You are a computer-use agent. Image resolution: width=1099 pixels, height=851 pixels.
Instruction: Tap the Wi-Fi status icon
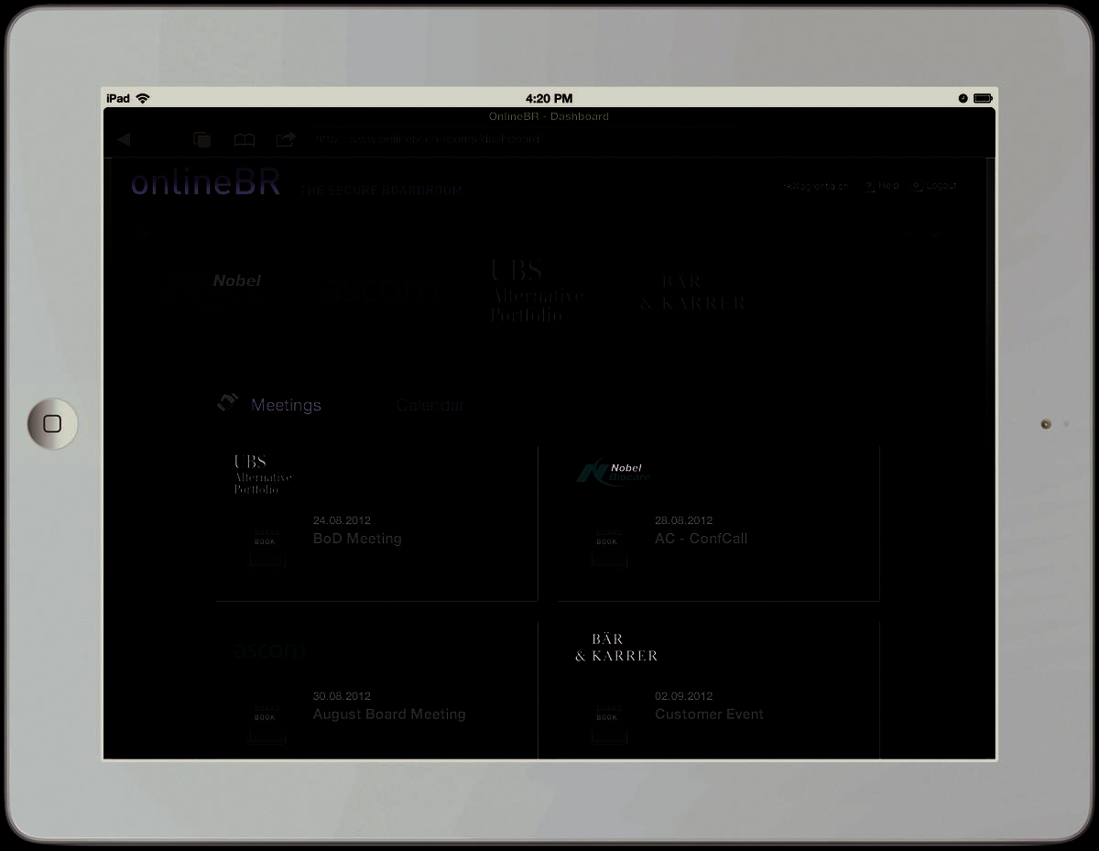pyautogui.click(x=143, y=98)
